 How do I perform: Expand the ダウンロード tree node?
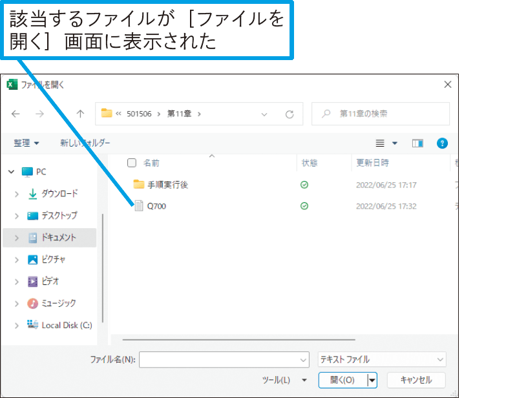point(17,194)
